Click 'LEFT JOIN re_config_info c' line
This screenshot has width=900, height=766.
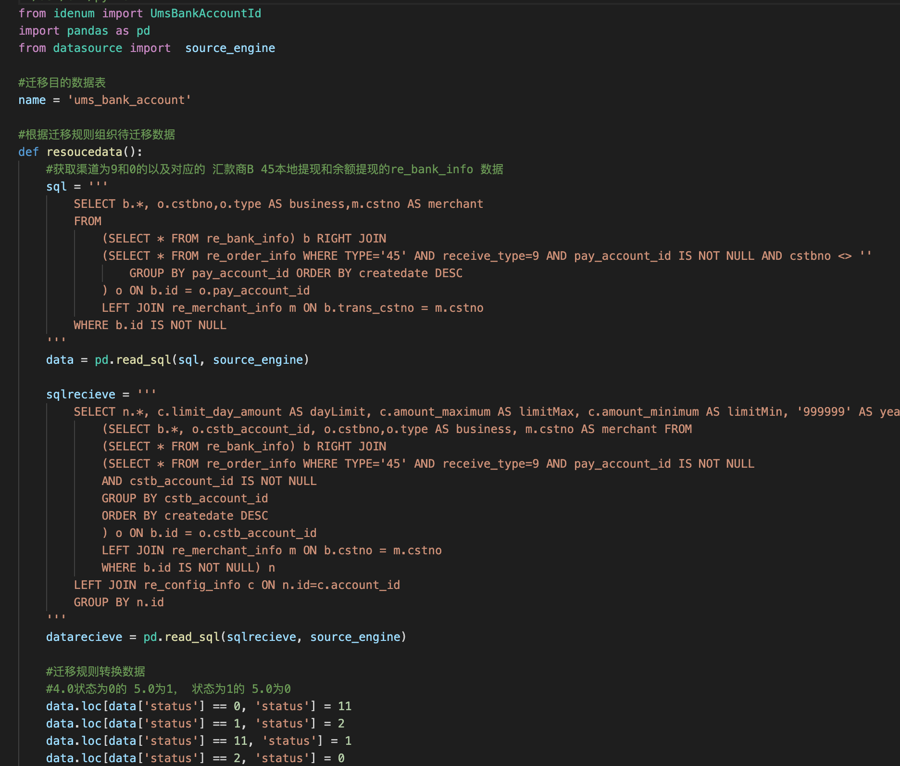(237, 585)
